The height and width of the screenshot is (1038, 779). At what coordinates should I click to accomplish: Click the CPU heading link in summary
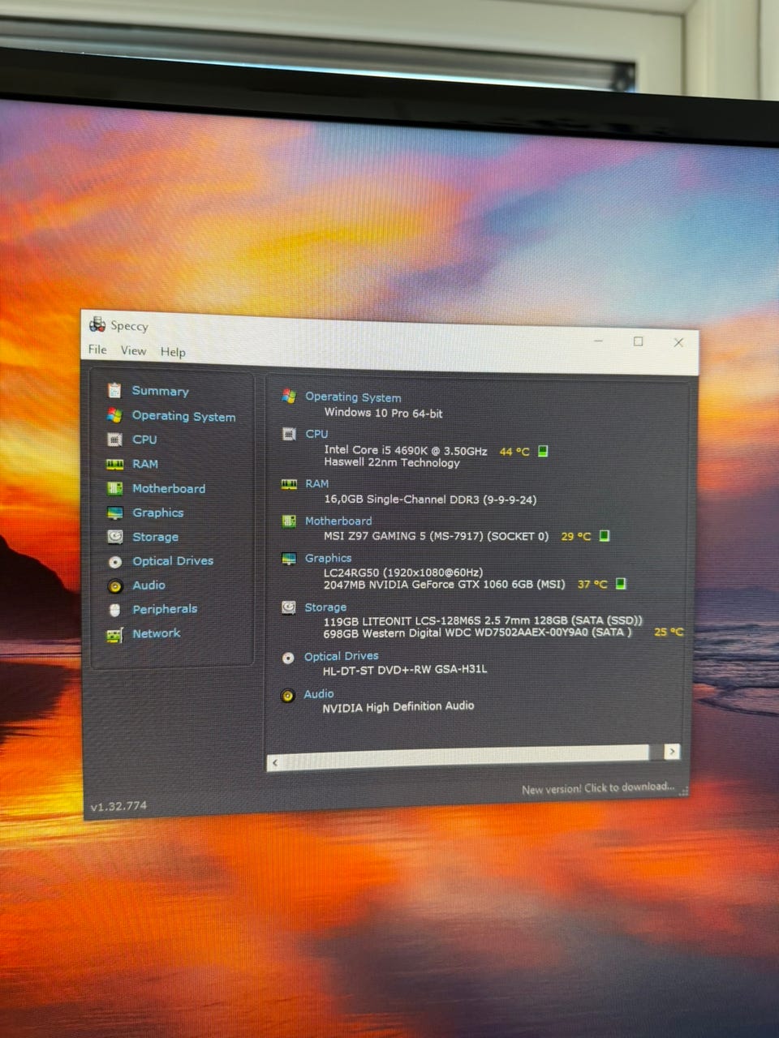pyautogui.click(x=316, y=434)
